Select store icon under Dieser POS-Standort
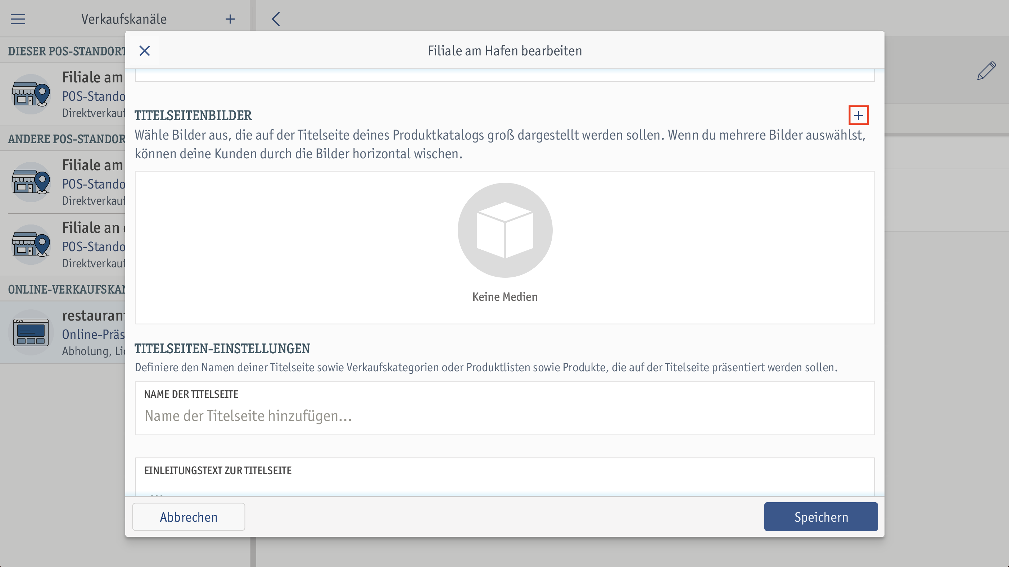This screenshot has width=1009, height=567. [x=31, y=94]
